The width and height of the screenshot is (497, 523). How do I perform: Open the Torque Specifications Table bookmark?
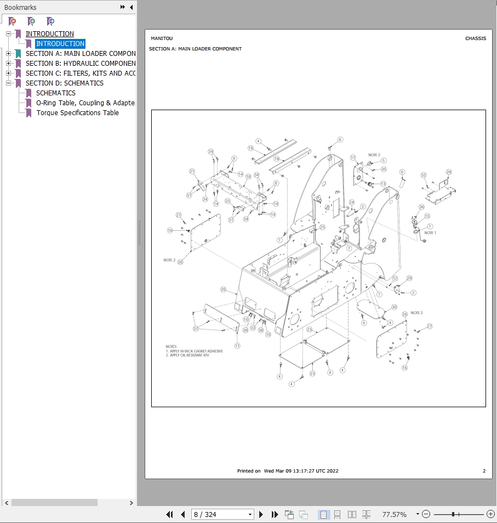pos(77,113)
